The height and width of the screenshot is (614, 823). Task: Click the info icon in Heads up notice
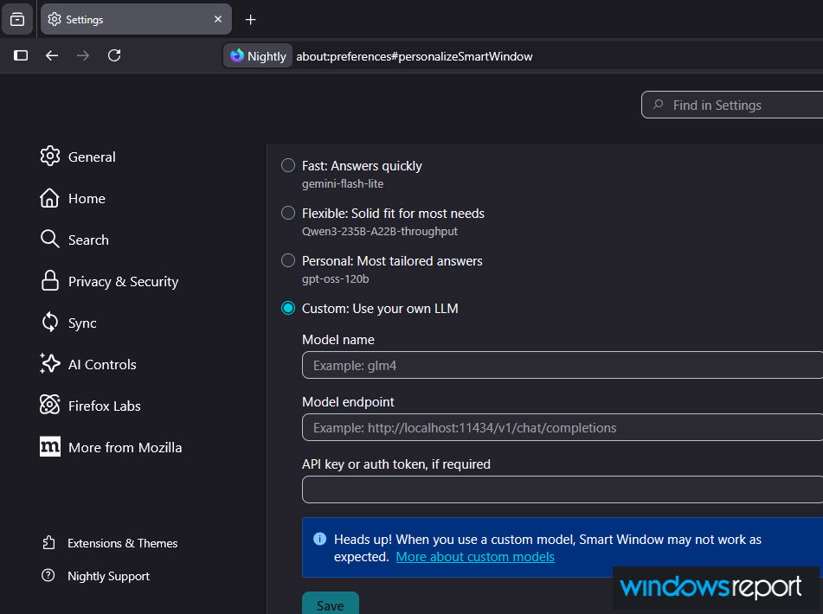pyautogui.click(x=319, y=539)
